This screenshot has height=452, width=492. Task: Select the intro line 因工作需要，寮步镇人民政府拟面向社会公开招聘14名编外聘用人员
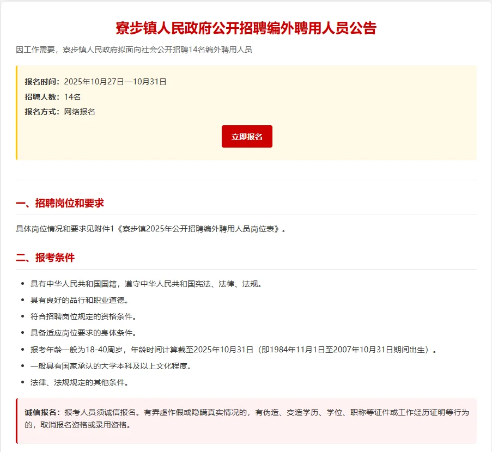(x=134, y=50)
